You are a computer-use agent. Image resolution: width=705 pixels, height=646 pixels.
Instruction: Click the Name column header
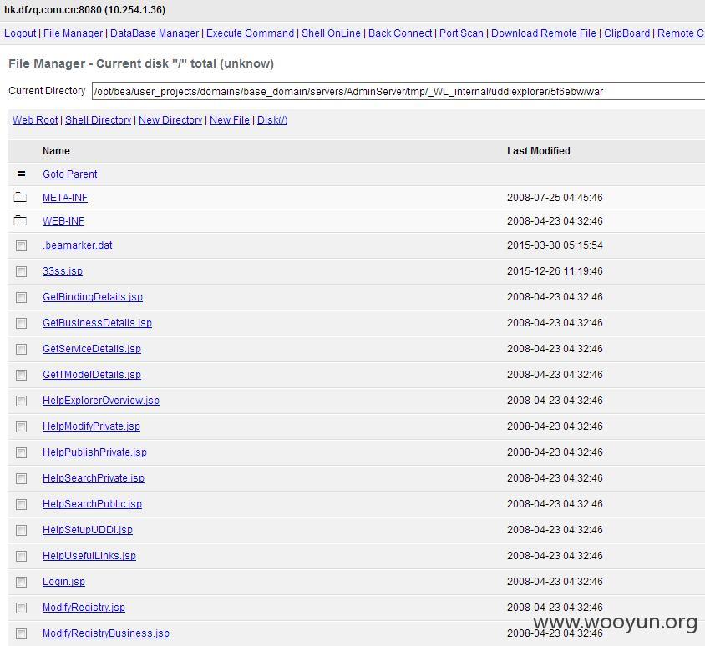pos(56,151)
